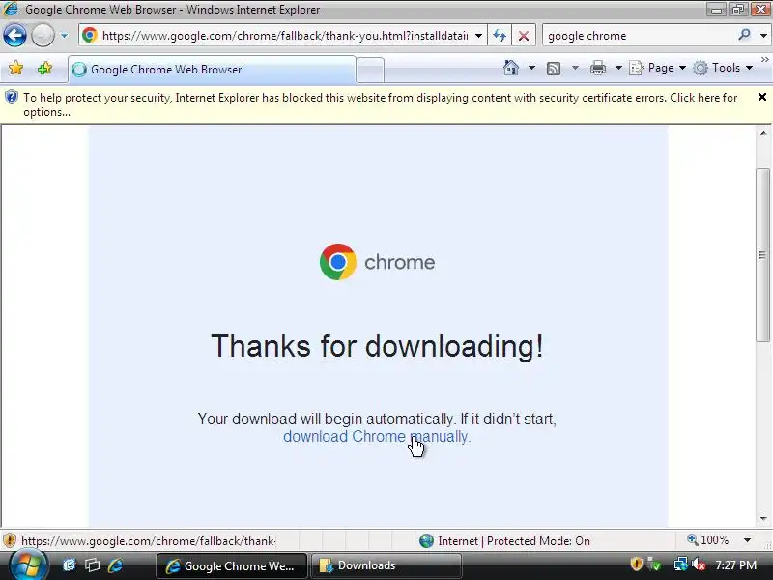Expand the Home button dropdown arrow
Image resolution: width=773 pixels, height=580 pixels.
531,68
